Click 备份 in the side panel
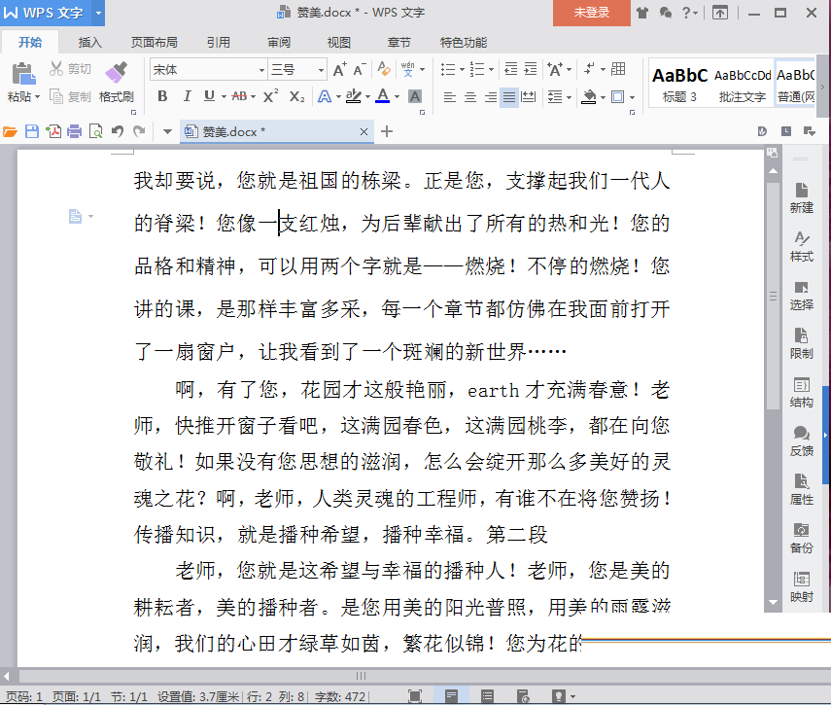Viewport: 831px width, 705px height. point(801,539)
